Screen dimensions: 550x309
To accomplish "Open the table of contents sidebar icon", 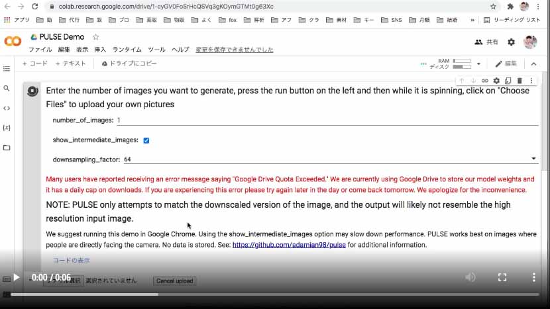I will click(x=7, y=69).
